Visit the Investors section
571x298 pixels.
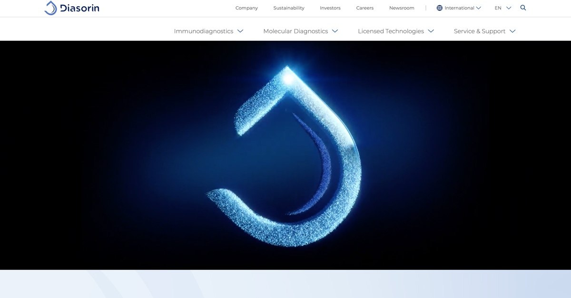[x=330, y=8]
